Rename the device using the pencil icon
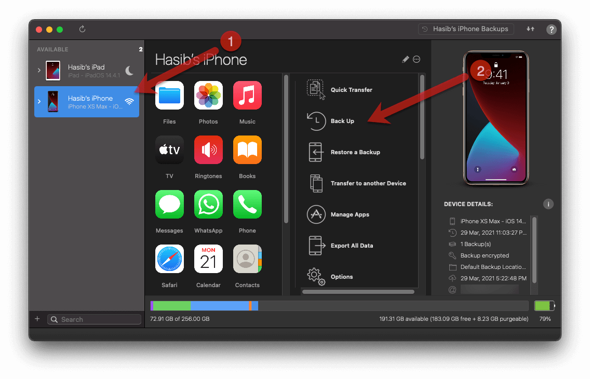The image size is (590, 379). coord(406,59)
